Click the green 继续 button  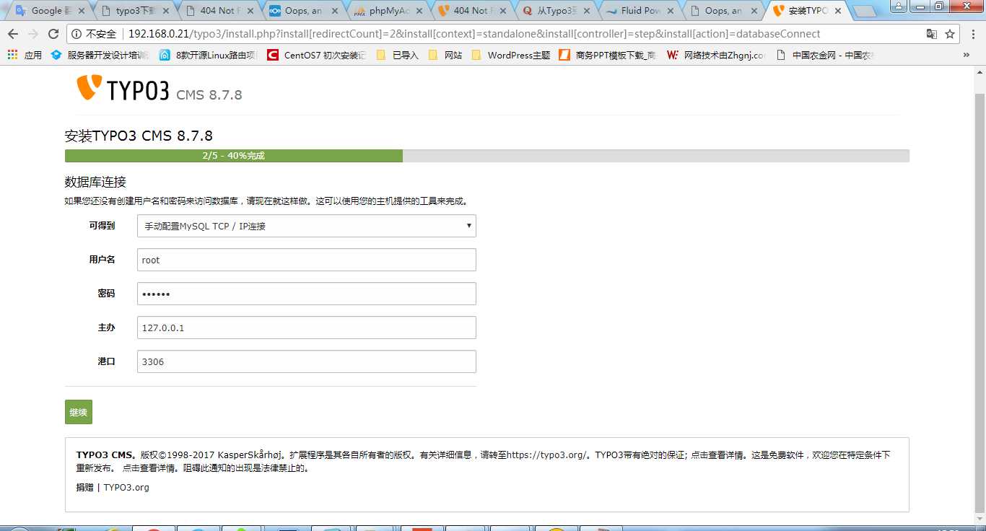pos(79,412)
